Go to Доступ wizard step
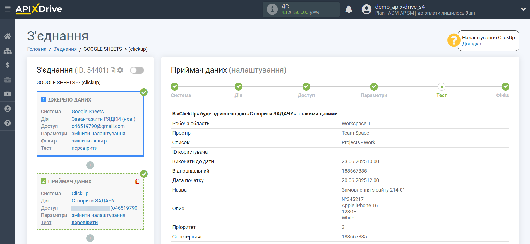This screenshot has height=244, width=530. point(306,87)
